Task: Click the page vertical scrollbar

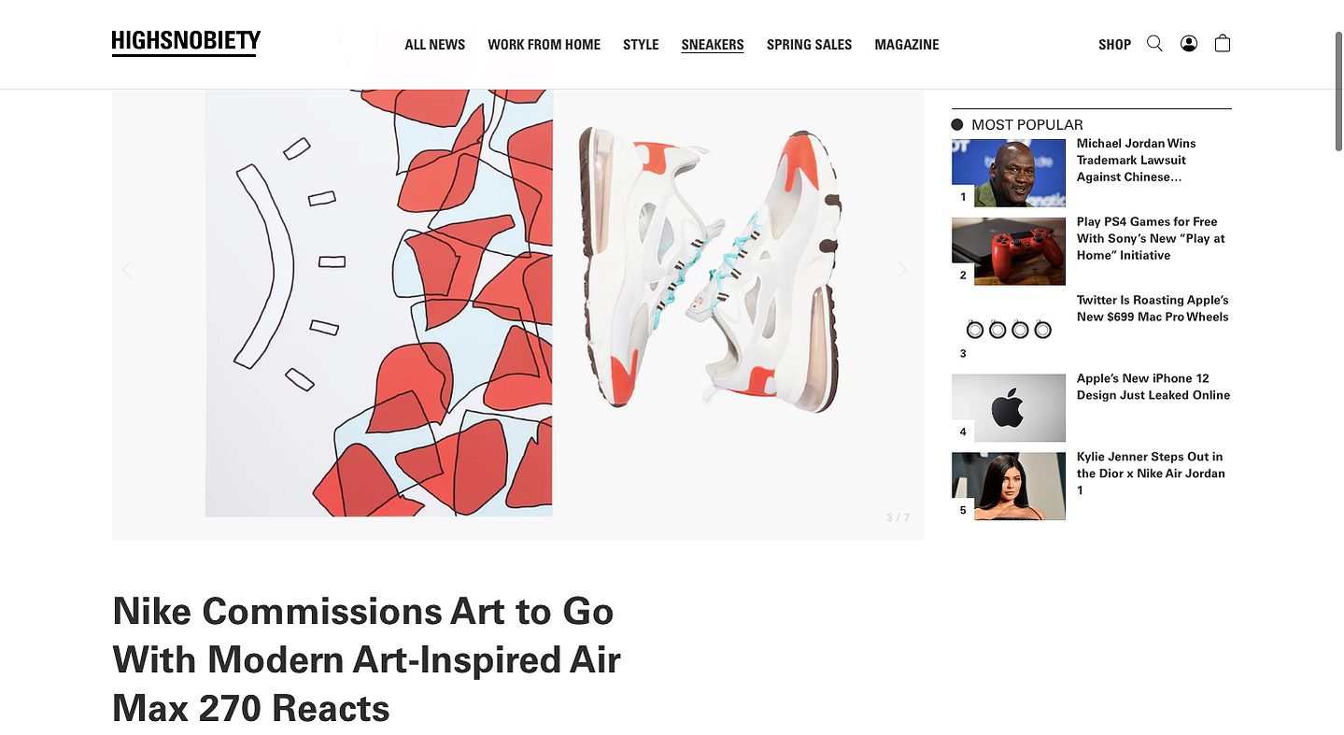Action: 1337,91
